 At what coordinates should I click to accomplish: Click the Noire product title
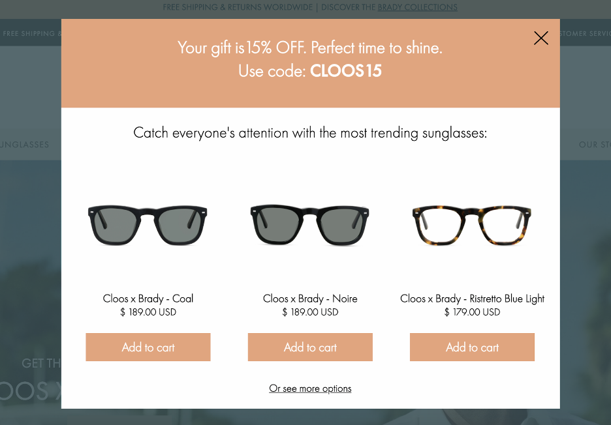click(x=309, y=299)
